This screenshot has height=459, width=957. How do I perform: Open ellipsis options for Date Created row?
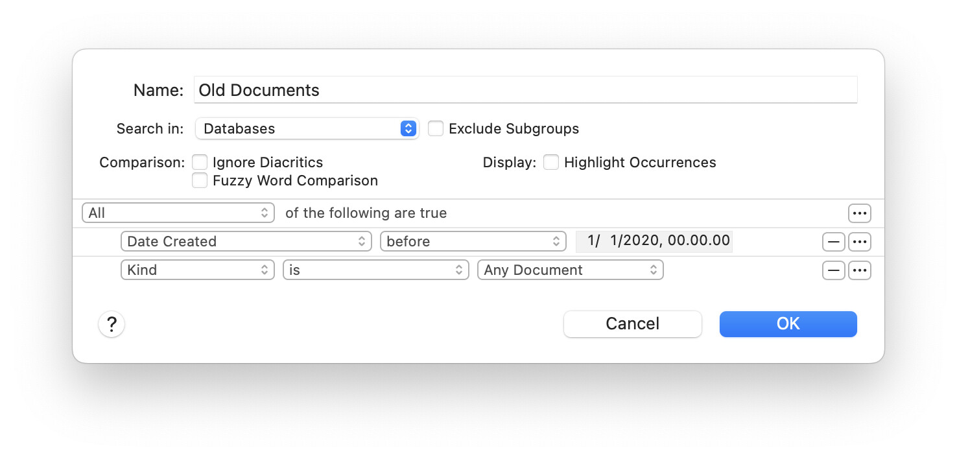click(x=860, y=242)
